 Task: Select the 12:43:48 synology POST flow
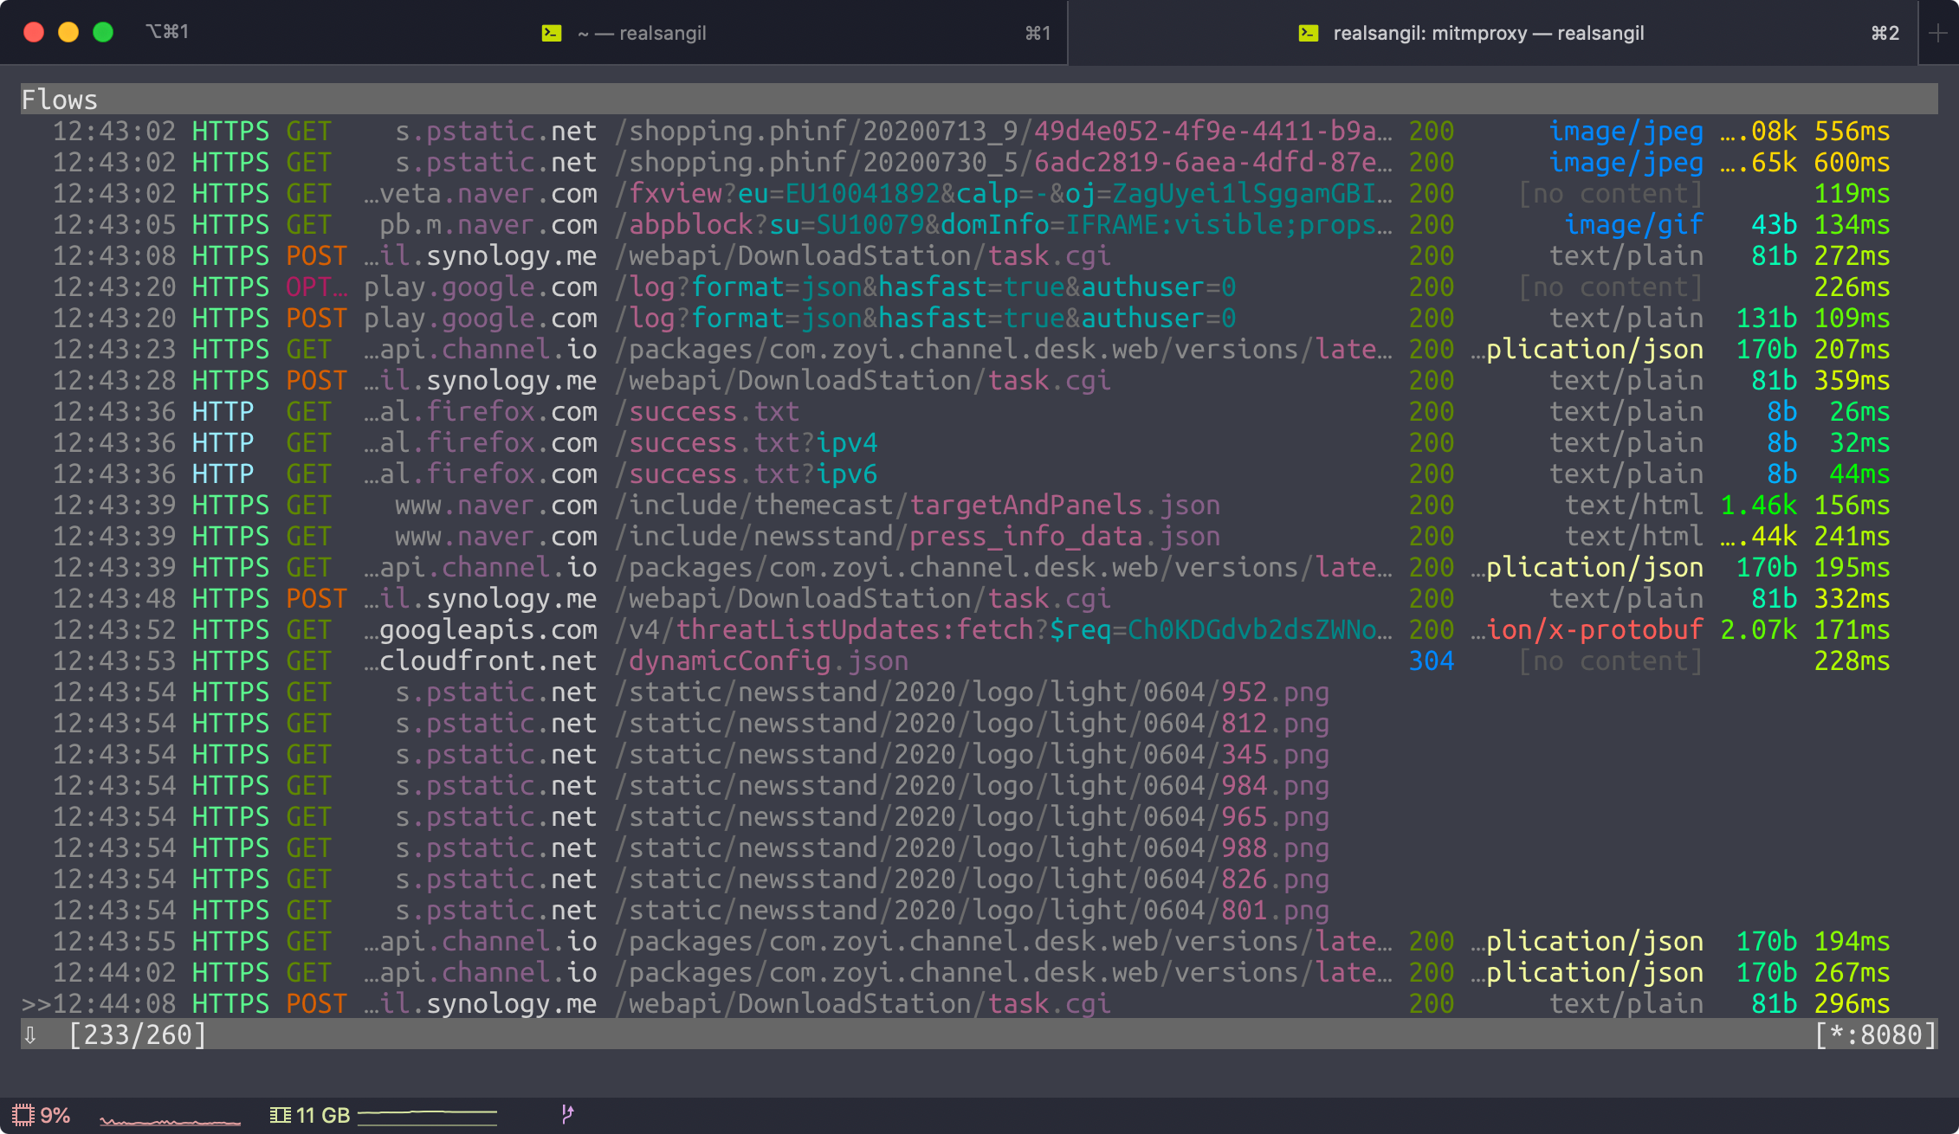(979, 598)
